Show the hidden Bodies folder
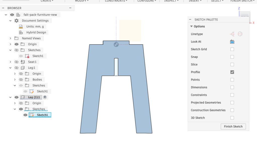Viewport: 257px width, 142px height. pos(21,79)
